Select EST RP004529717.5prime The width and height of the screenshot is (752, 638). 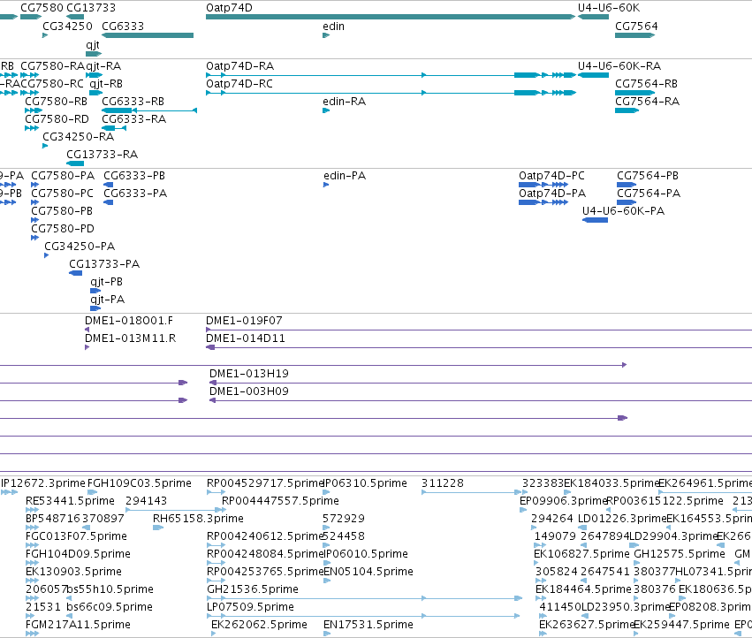(x=216, y=492)
